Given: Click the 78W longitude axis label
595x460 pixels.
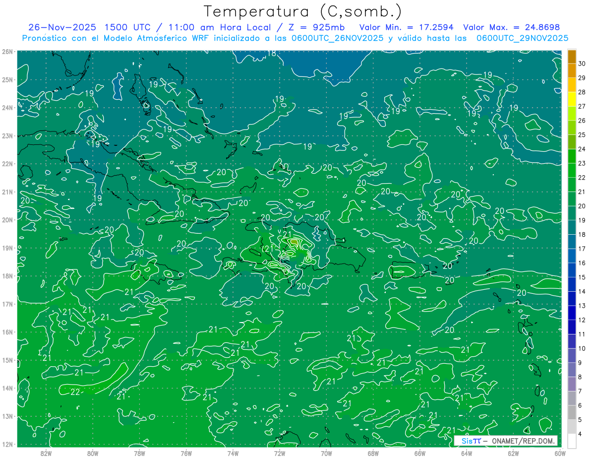Looking at the screenshot, I should [139, 454].
